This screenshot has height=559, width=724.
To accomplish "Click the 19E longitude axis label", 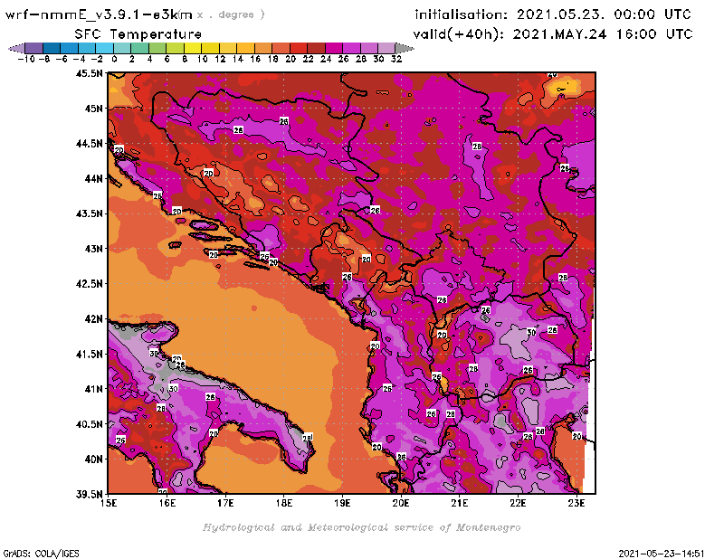I will [x=342, y=504].
